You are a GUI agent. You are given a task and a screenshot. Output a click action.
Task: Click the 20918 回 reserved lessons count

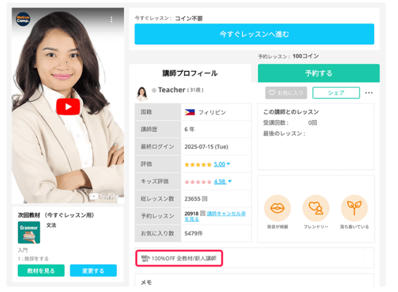pyautogui.click(x=194, y=214)
